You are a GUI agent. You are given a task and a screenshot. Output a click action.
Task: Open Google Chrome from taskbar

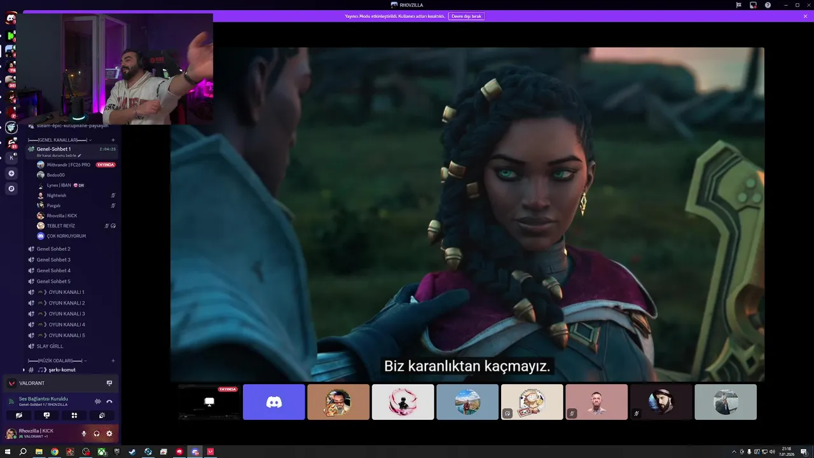pyautogui.click(x=55, y=452)
